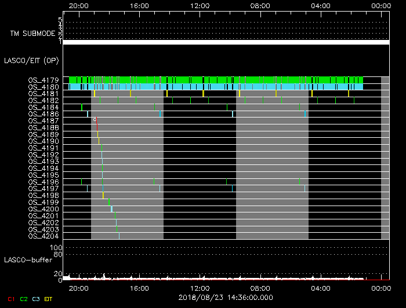
Task: Click the TM SUBMODE axis label
Action: 32,34
